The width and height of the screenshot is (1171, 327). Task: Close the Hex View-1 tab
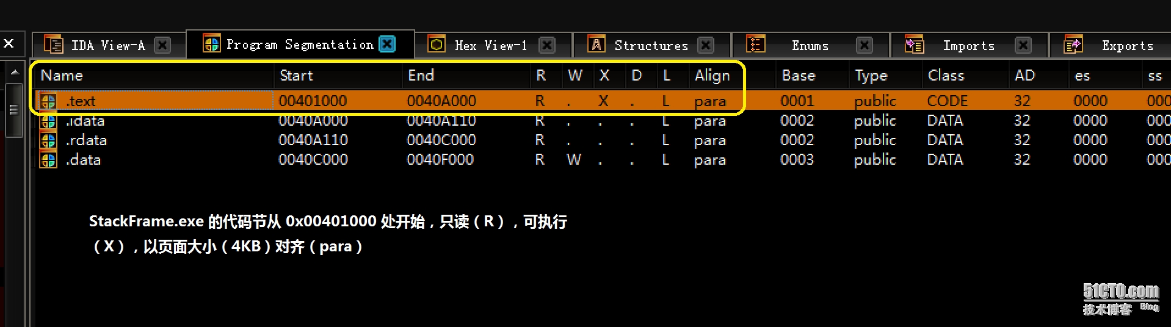point(548,45)
